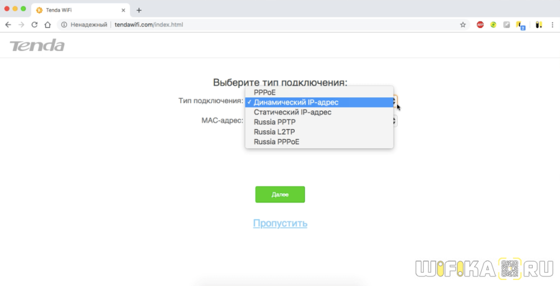Pick Статический IP-адрес from list
This screenshot has width=560, height=286.
(293, 112)
